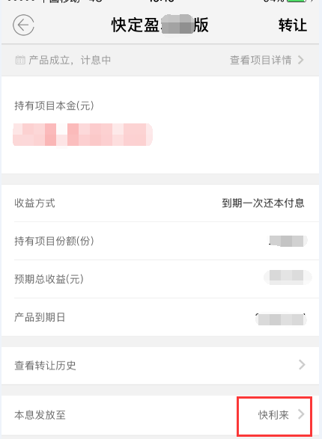Click the 持有项目份额(份) row label
The image size is (322, 439).
pyautogui.click(x=54, y=241)
